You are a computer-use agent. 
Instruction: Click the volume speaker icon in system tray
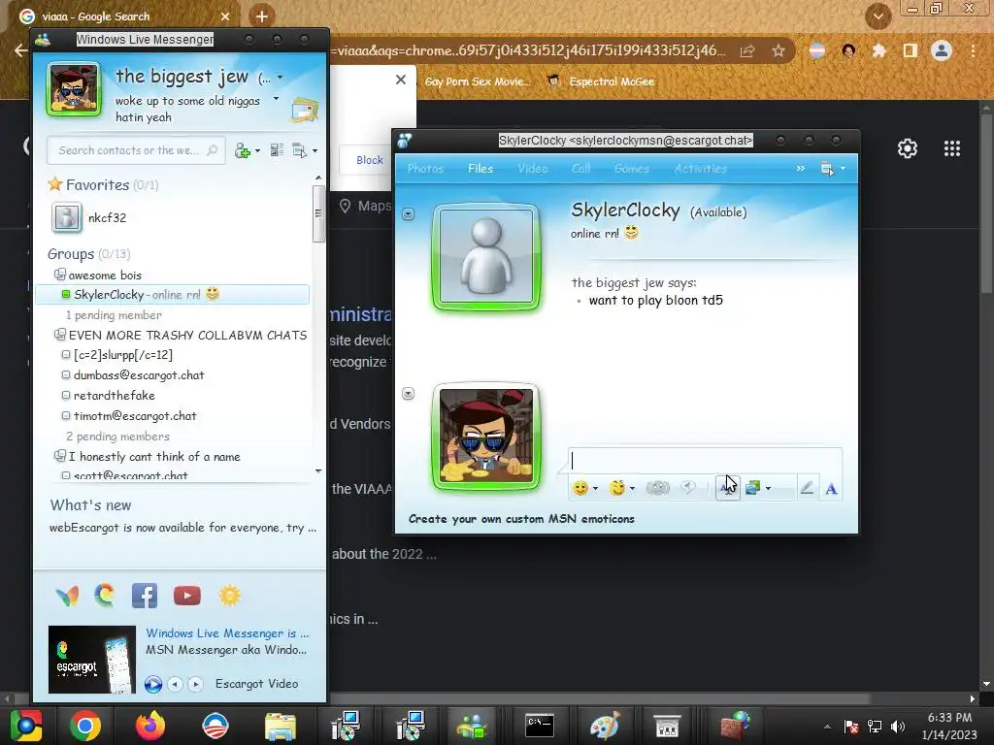[897, 726]
